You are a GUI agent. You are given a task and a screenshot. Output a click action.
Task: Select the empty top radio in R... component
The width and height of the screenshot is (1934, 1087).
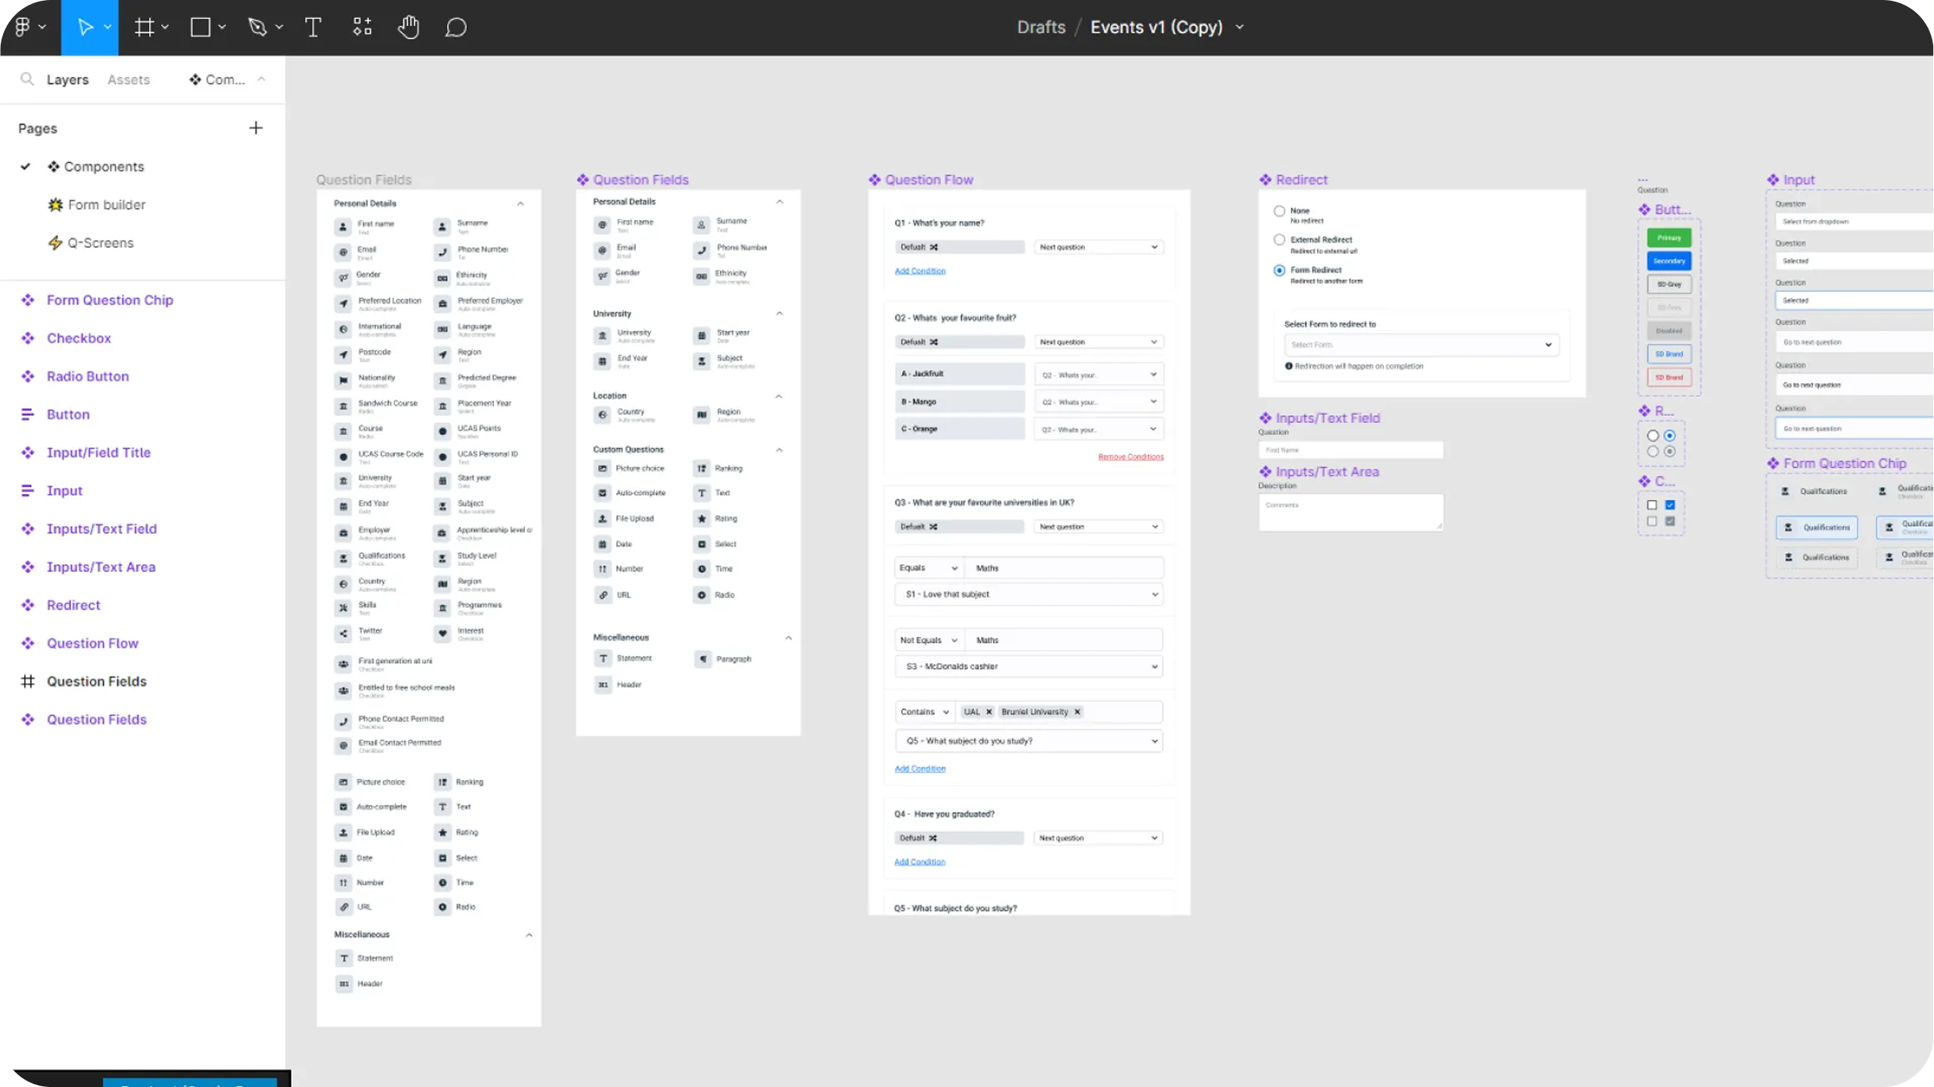tap(1653, 436)
